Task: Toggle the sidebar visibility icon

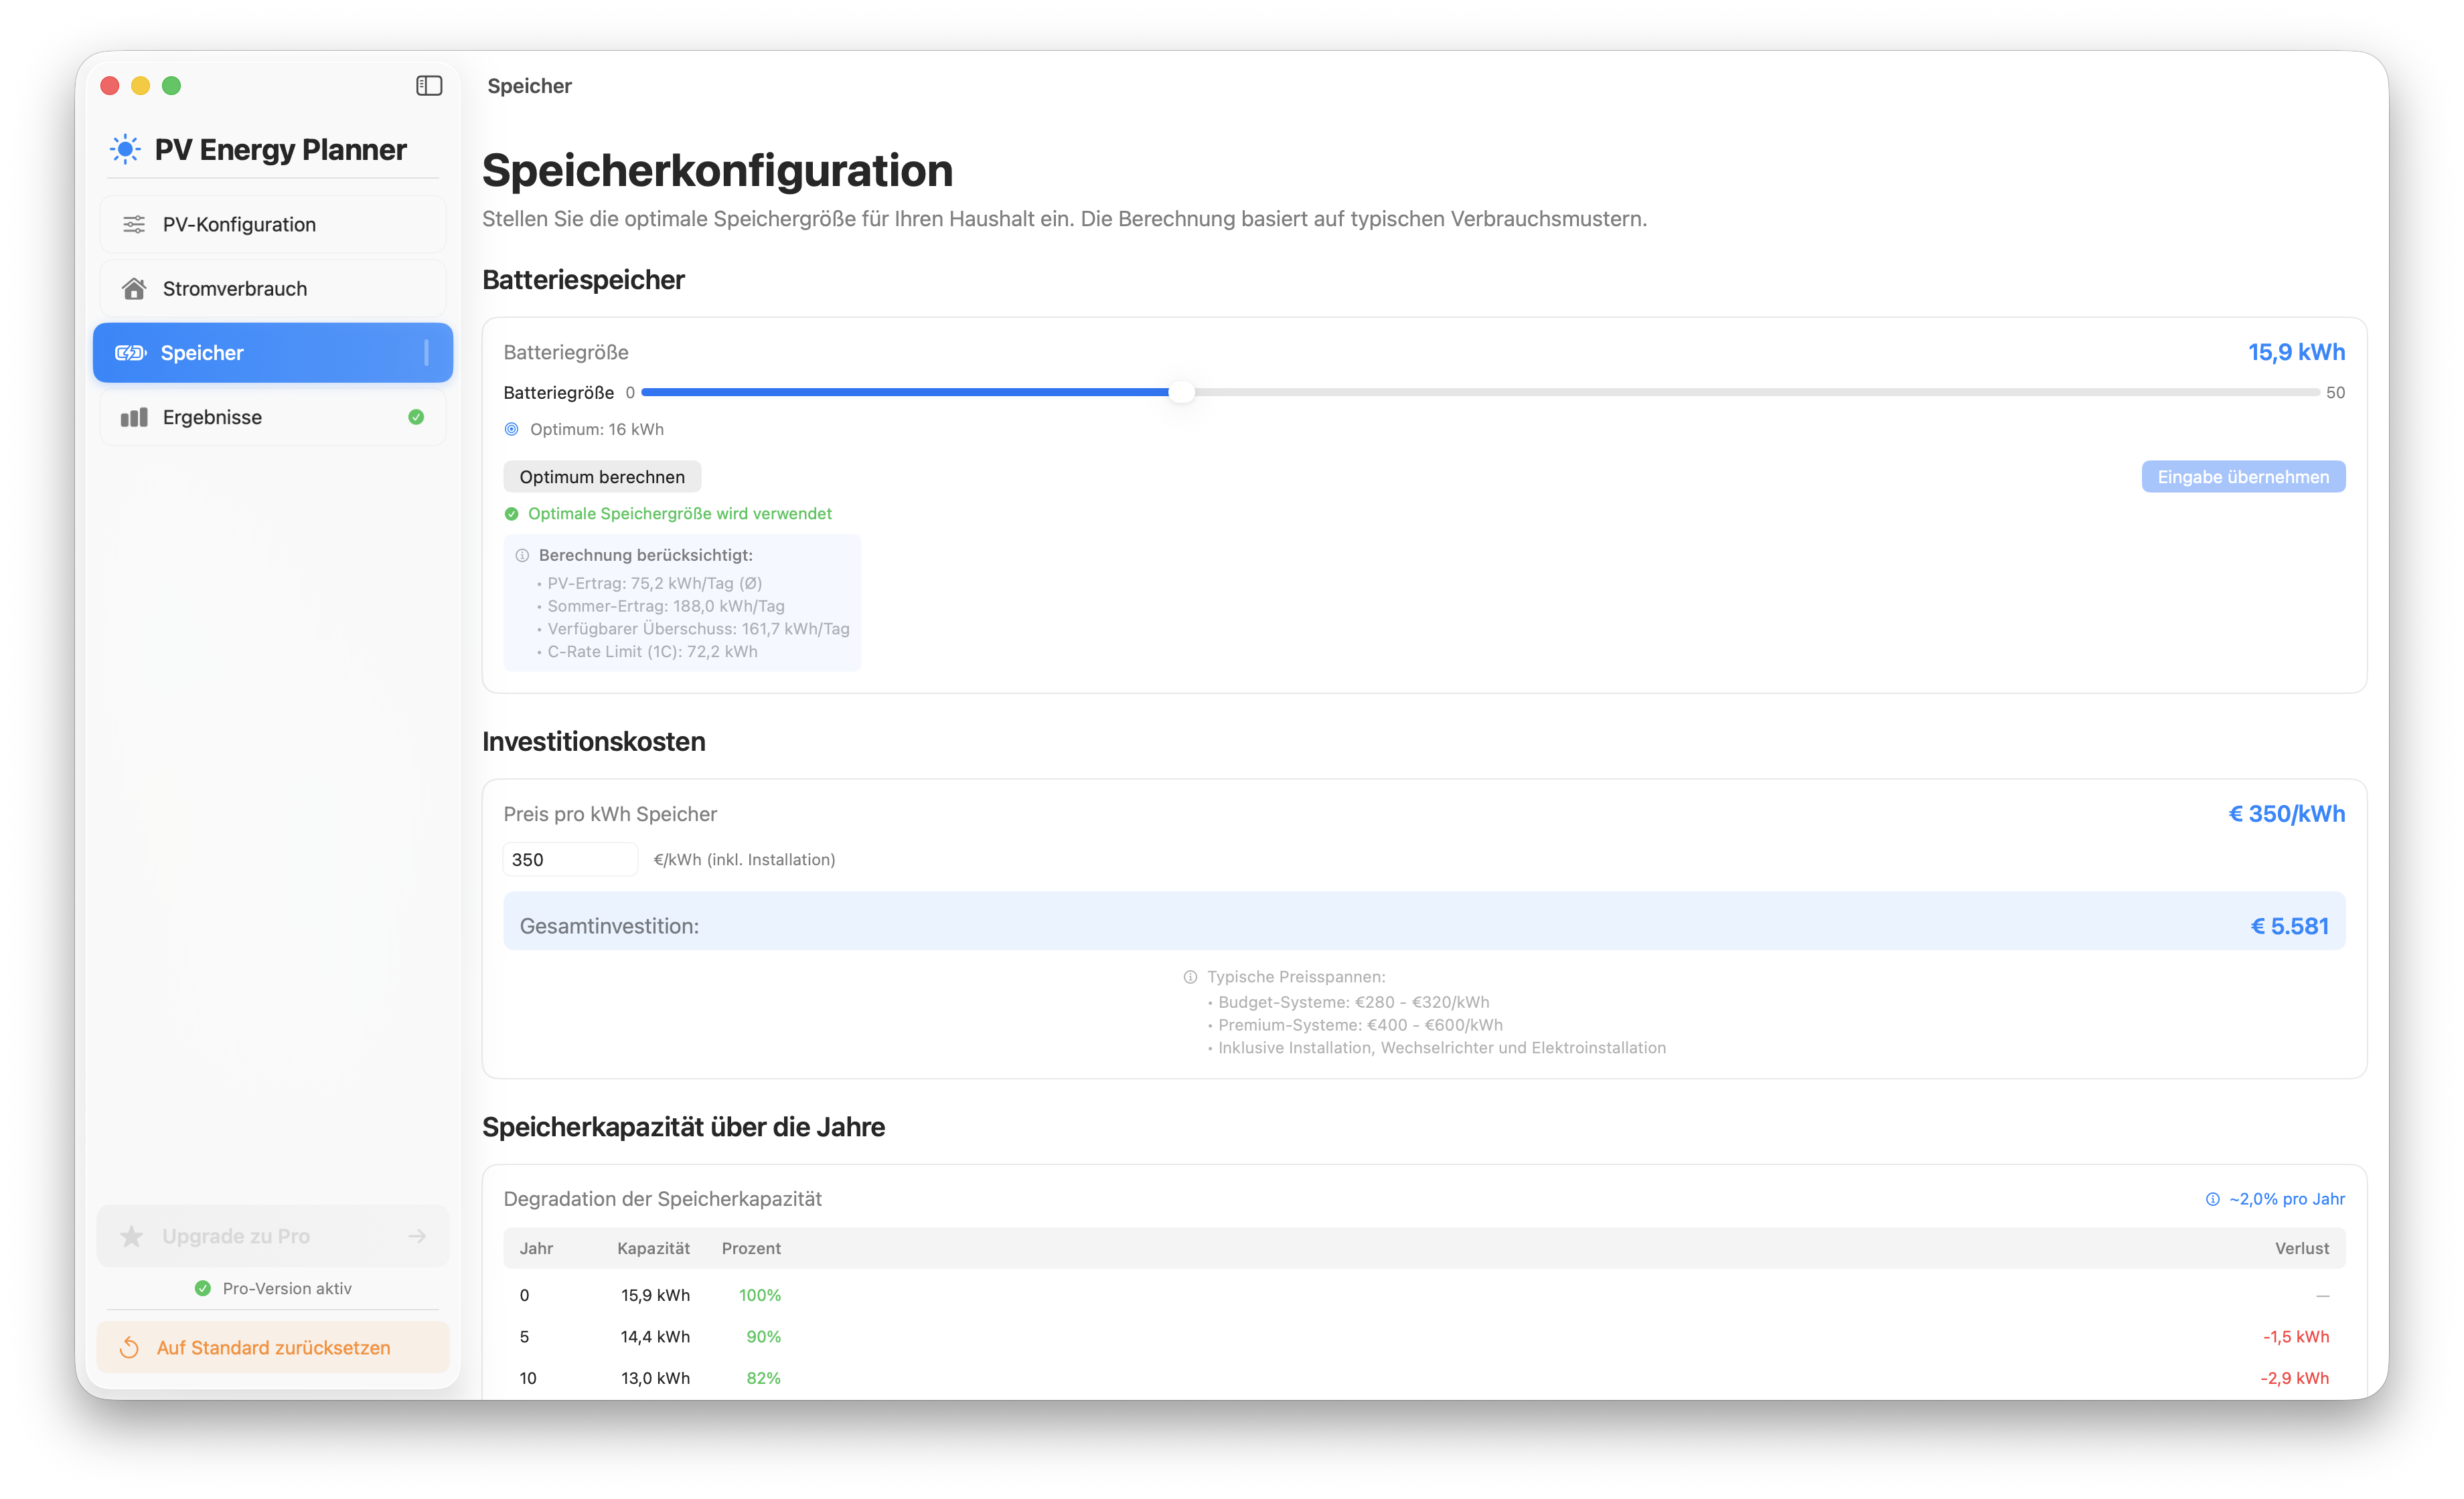Action: (429, 86)
